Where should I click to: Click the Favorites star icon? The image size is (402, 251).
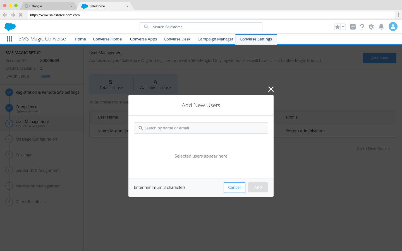click(x=338, y=27)
